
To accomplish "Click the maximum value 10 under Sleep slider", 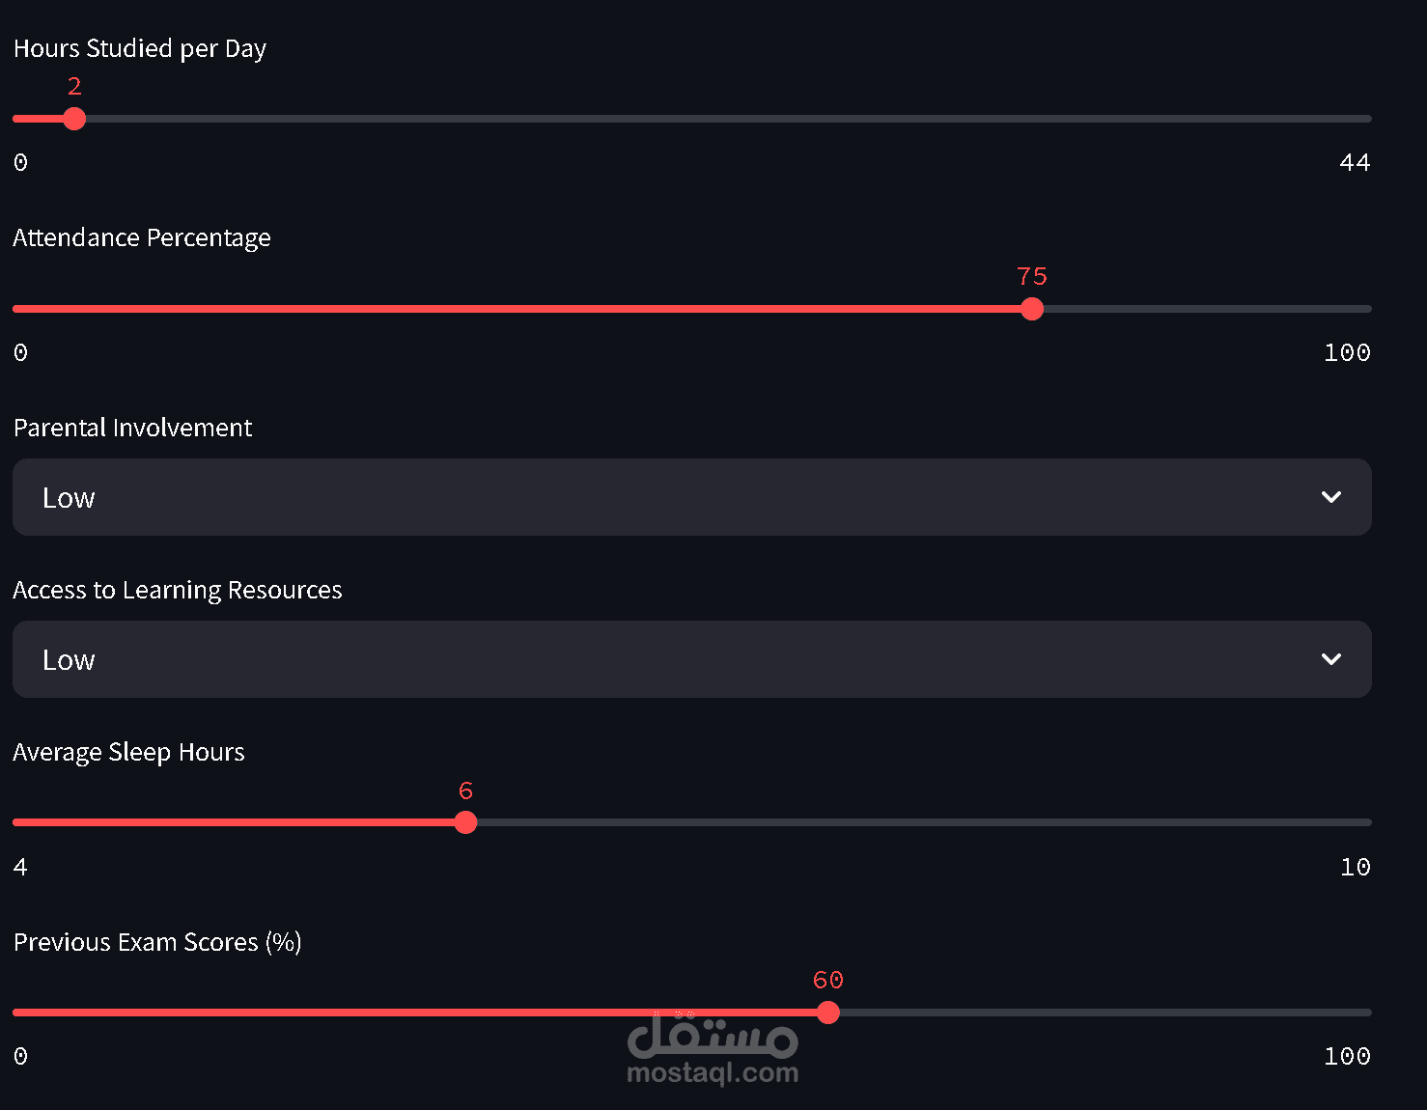I will coord(1356,867).
